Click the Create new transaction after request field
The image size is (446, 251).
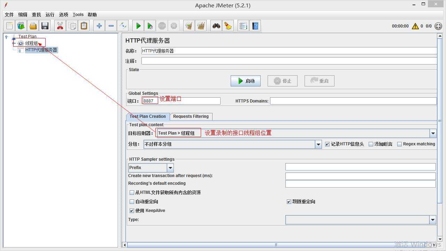tap(361, 176)
